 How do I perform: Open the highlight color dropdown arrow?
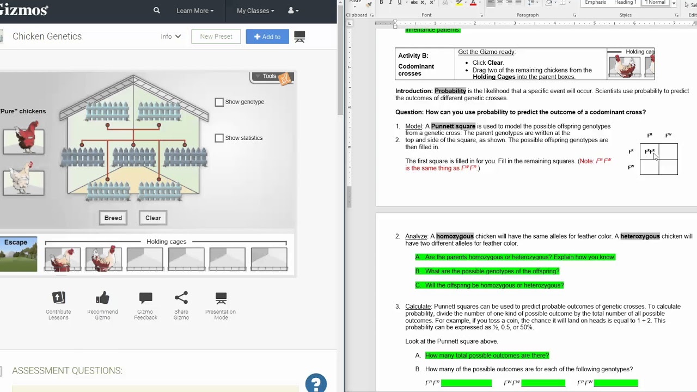(466, 3)
